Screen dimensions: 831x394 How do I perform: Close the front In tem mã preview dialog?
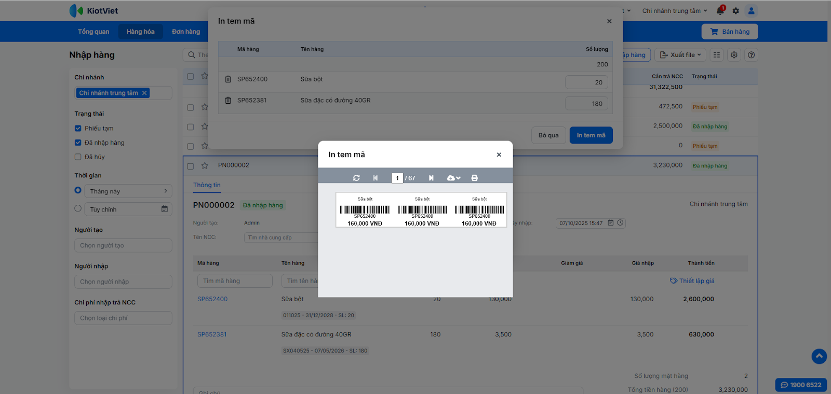499,154
